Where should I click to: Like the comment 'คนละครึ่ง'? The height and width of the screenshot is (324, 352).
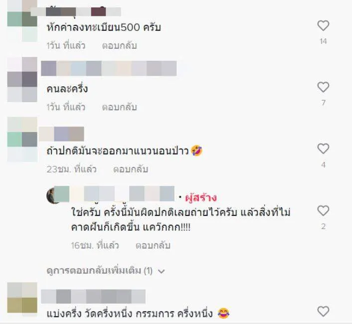pyautogui.click(x=323, y=87)
